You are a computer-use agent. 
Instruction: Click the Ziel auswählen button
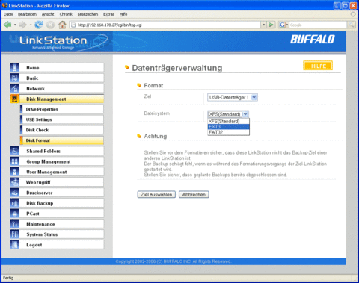pyautogui.click(x=156, y=194)
